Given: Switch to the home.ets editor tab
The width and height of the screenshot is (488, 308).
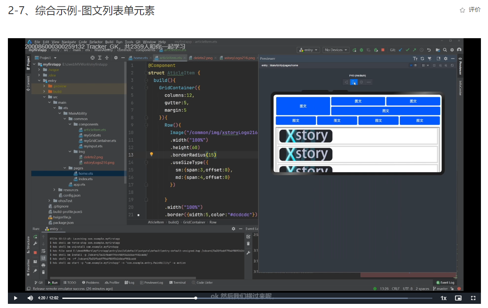Looking at the screenshot, I should (140, 58).
